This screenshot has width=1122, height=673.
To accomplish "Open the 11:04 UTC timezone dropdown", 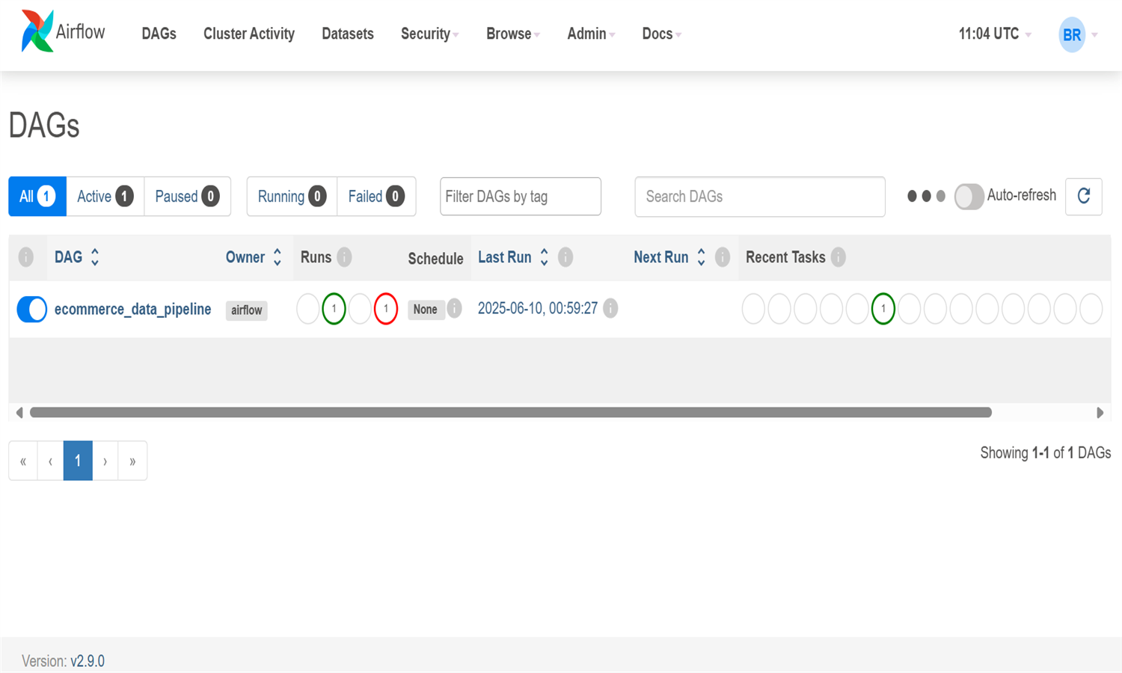I will pyautogui.click(x=994, y=34).
